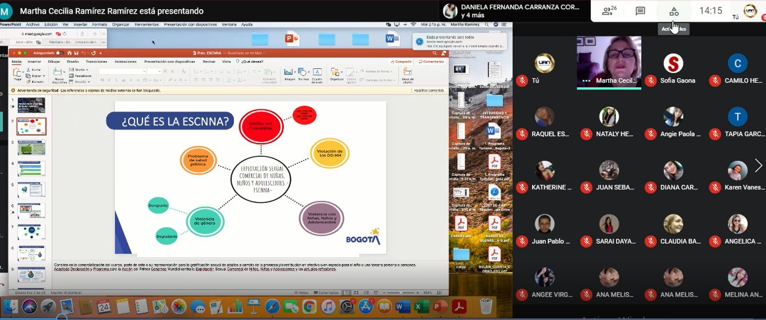766x320 pixels.
Task: Open three-dots options on Martha Cecilia's tile
Action: coord(585,81)
